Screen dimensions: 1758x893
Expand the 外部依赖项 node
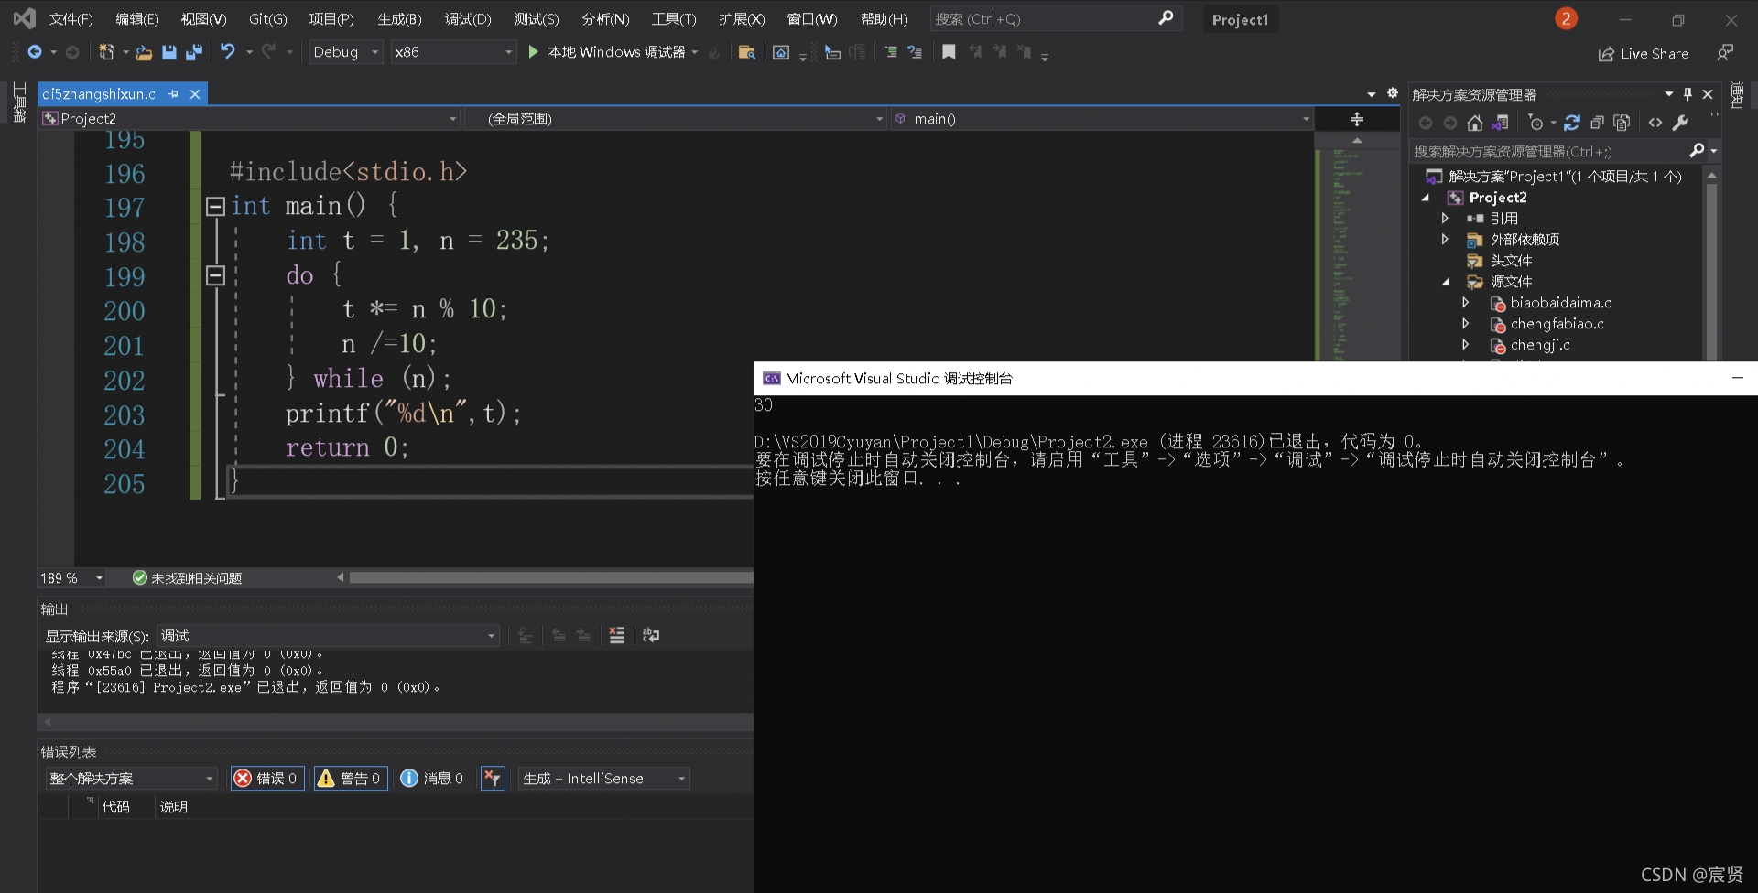[1445, 240]
